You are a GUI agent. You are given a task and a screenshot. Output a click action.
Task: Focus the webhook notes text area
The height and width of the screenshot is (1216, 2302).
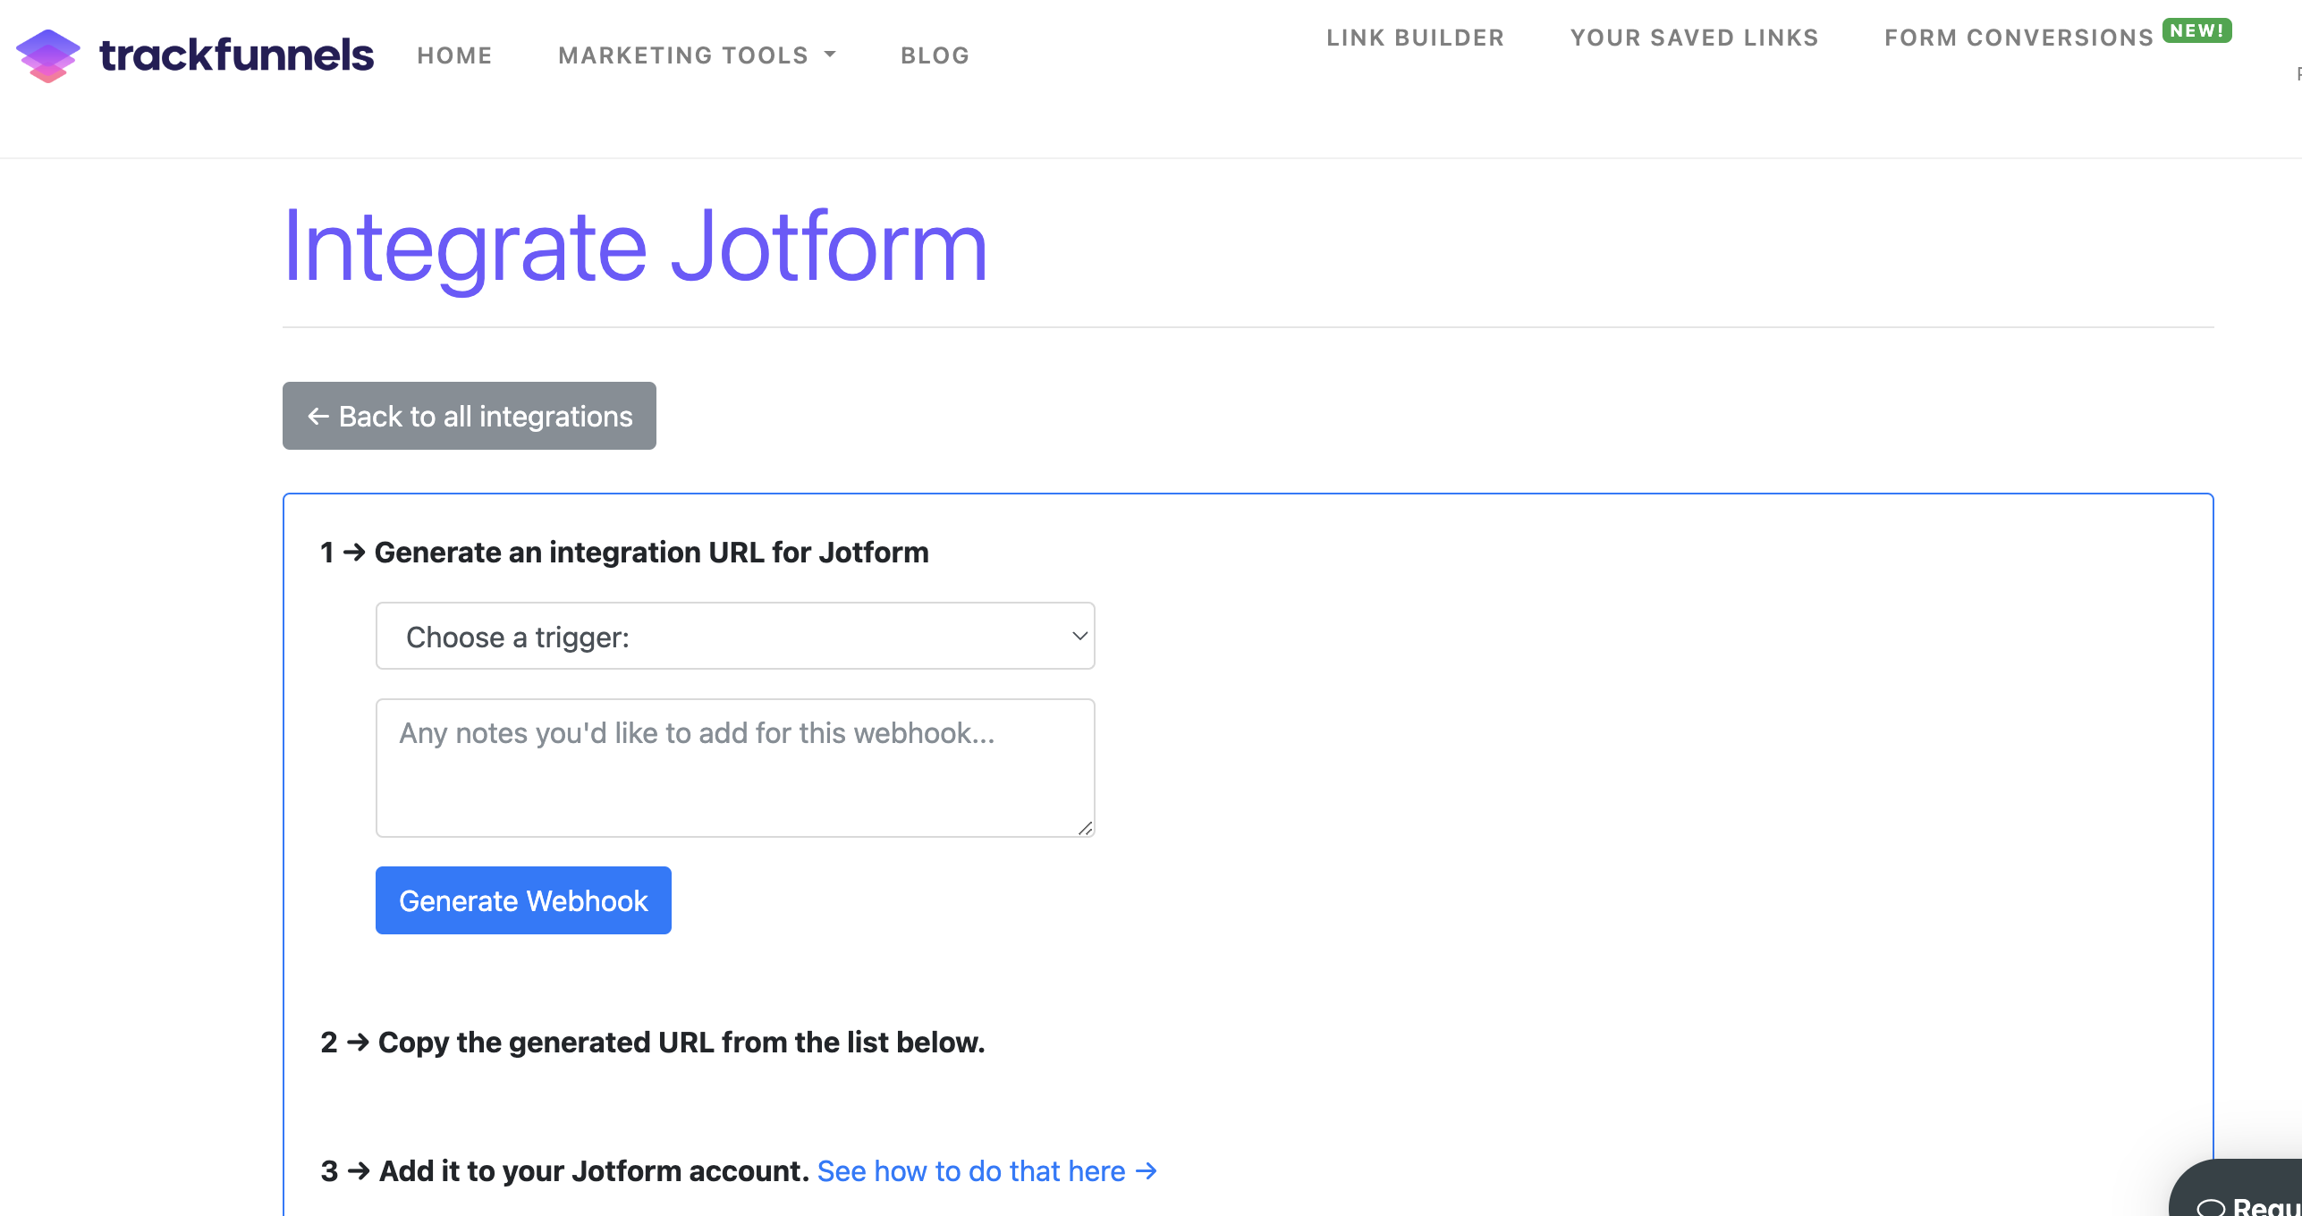tap(735, 768)
